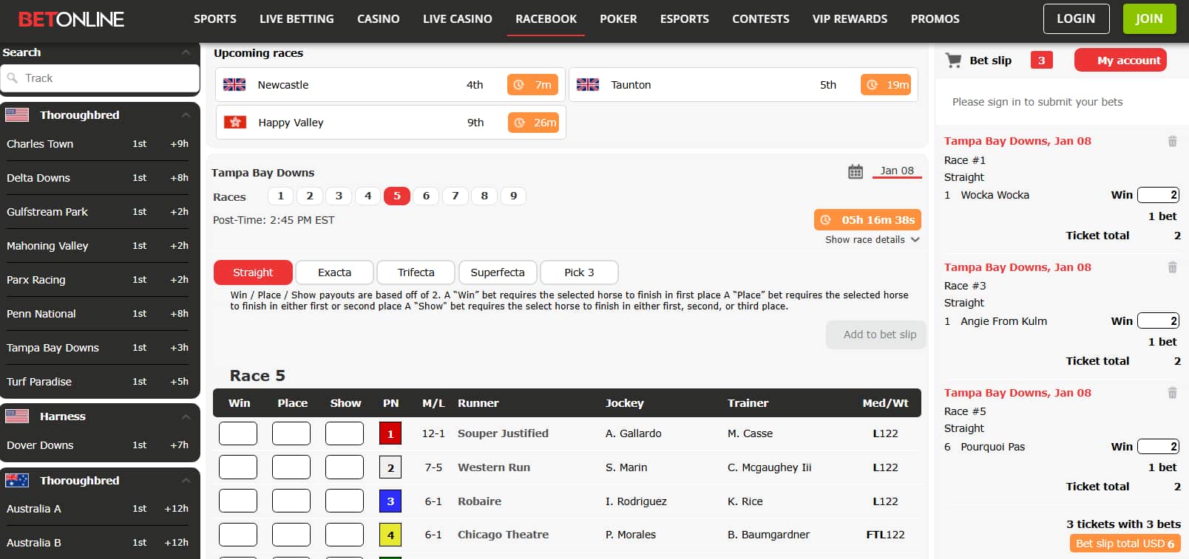The height and width of the screenshot is (559, 1189).
Task: Edit the Wocka Wocka Win amount field
Action: 1158,195
